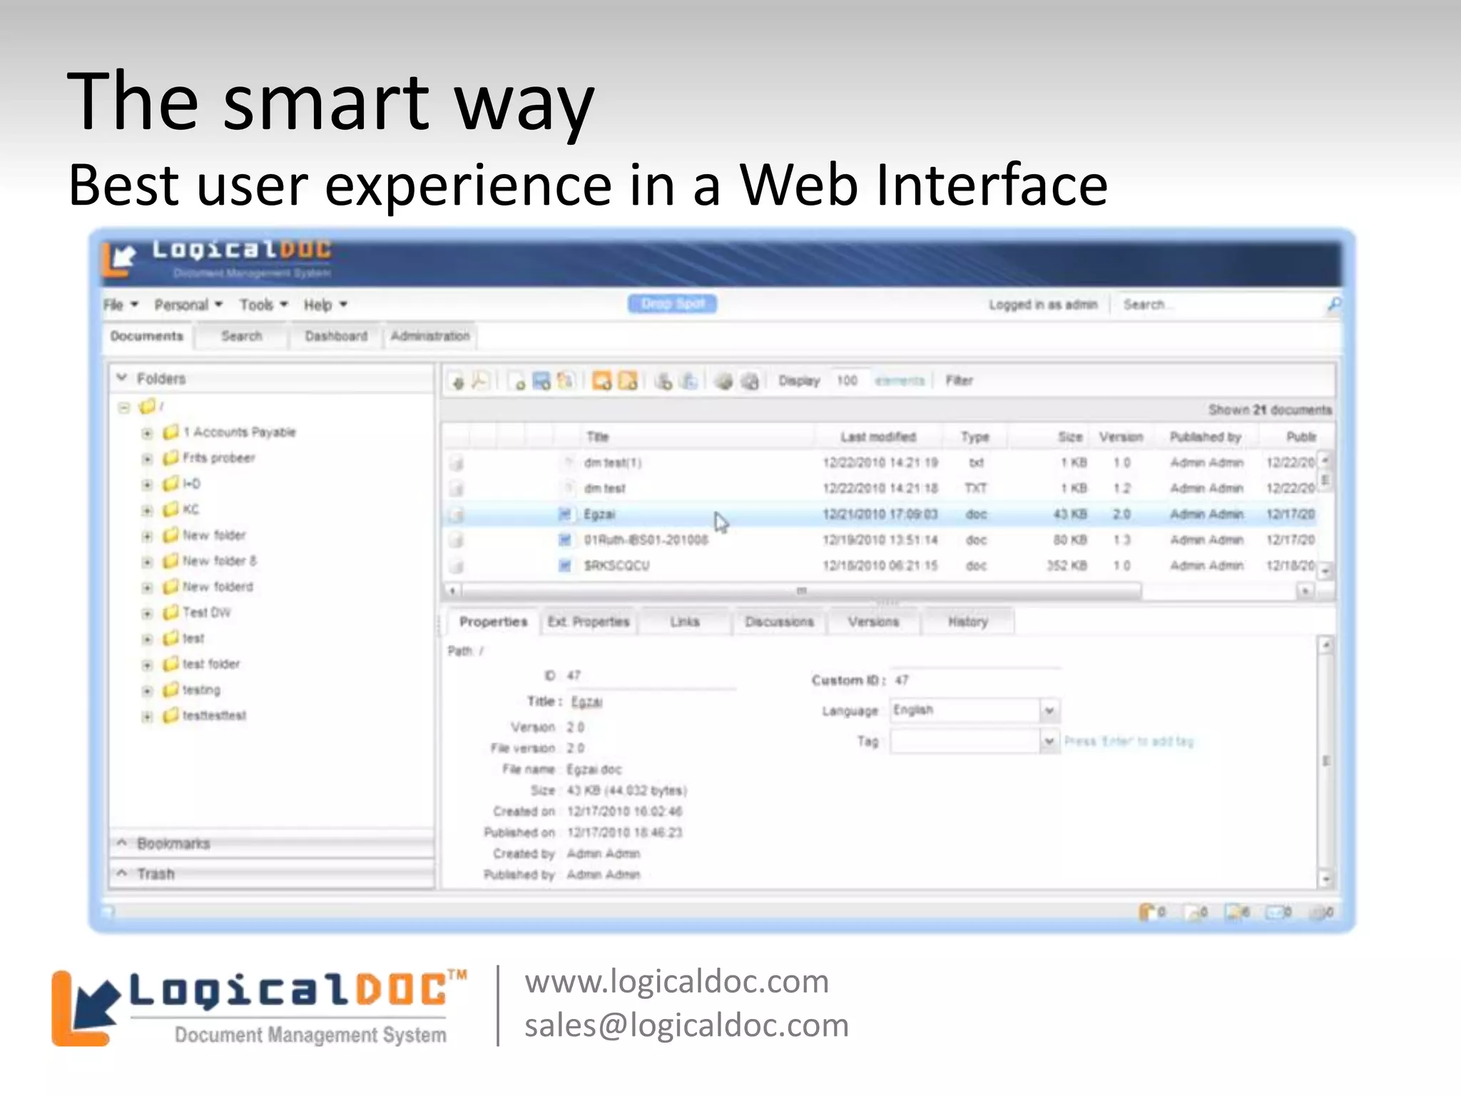This screenshot has width=1461, height=1096.
Task: Open the Tools menu
Action: (x=263, y=305)
